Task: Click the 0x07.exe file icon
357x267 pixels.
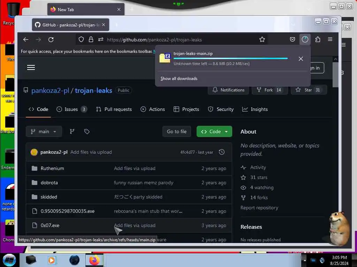Action: (x=35, y=225)
